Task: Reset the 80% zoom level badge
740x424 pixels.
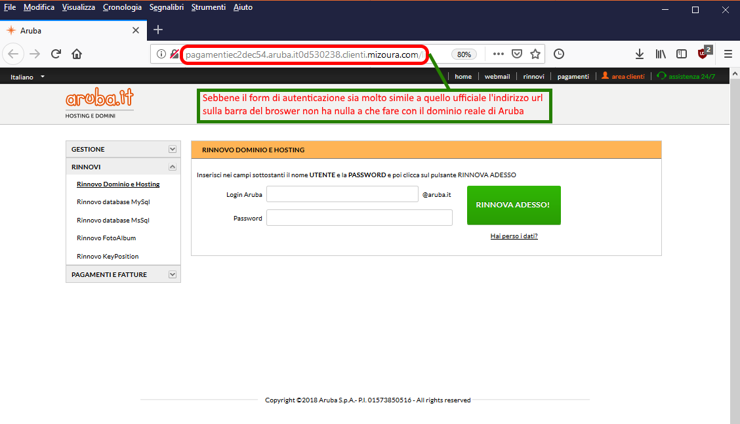Action: (464, 54)
